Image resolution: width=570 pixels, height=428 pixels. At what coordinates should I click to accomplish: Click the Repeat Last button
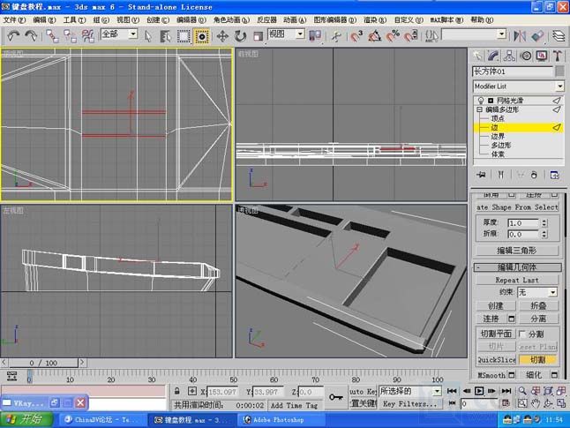click(x=517, y=280)
